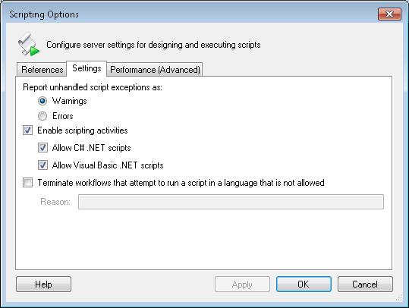Confirm settings with OK button
Viewport: 409px width, 308px height.
(304, 284)
